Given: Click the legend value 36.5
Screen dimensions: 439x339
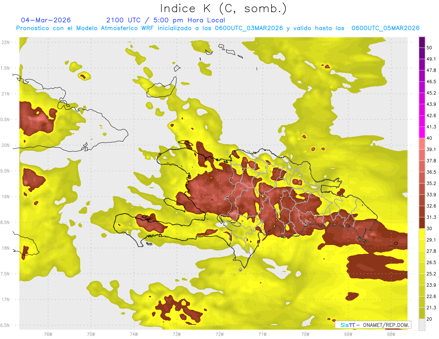Looking at the screenshot, I should click(x=431, y=172).
